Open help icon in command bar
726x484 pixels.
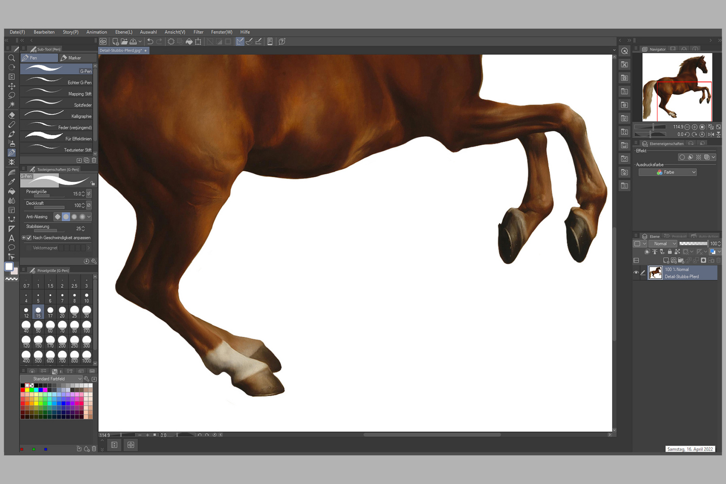282,41
